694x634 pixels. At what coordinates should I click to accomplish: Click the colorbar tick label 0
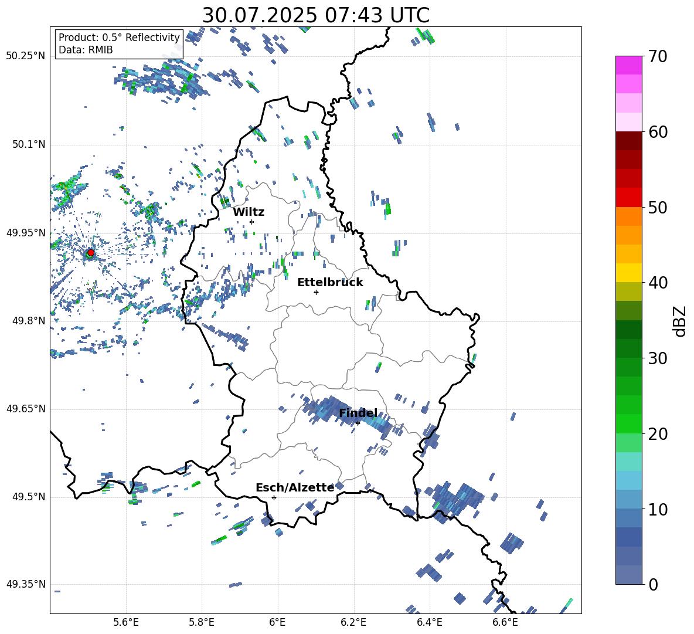coord(654,584)
